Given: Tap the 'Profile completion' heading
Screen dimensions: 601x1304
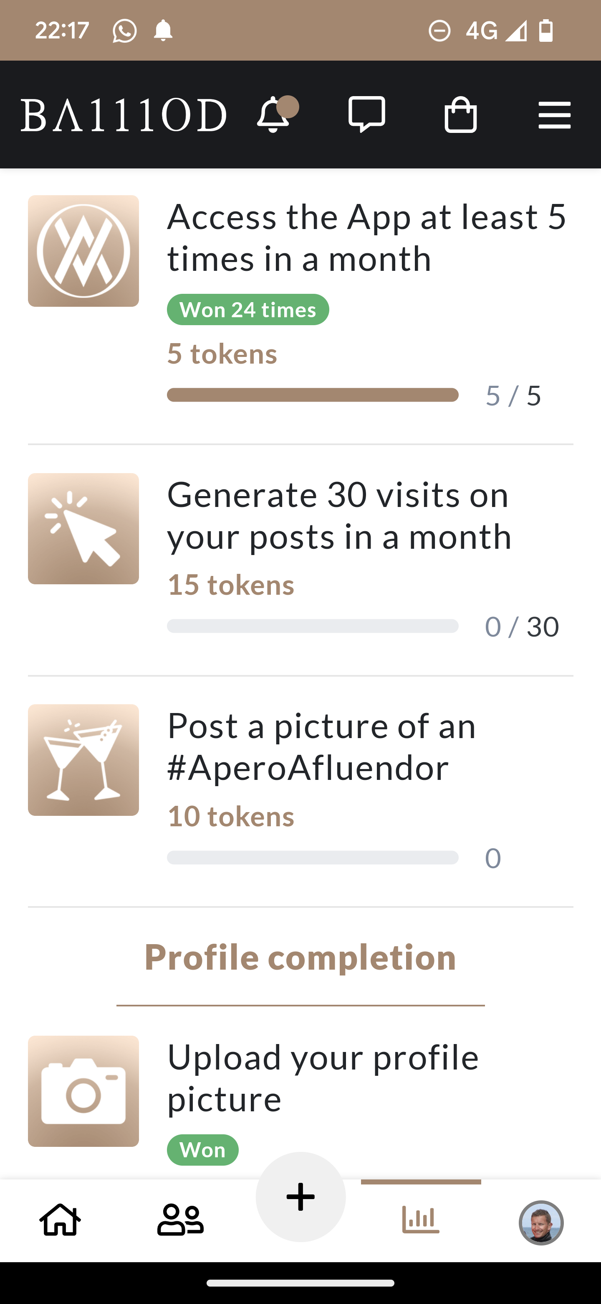Looking at the screenshot, I should [x=300, y=957].
